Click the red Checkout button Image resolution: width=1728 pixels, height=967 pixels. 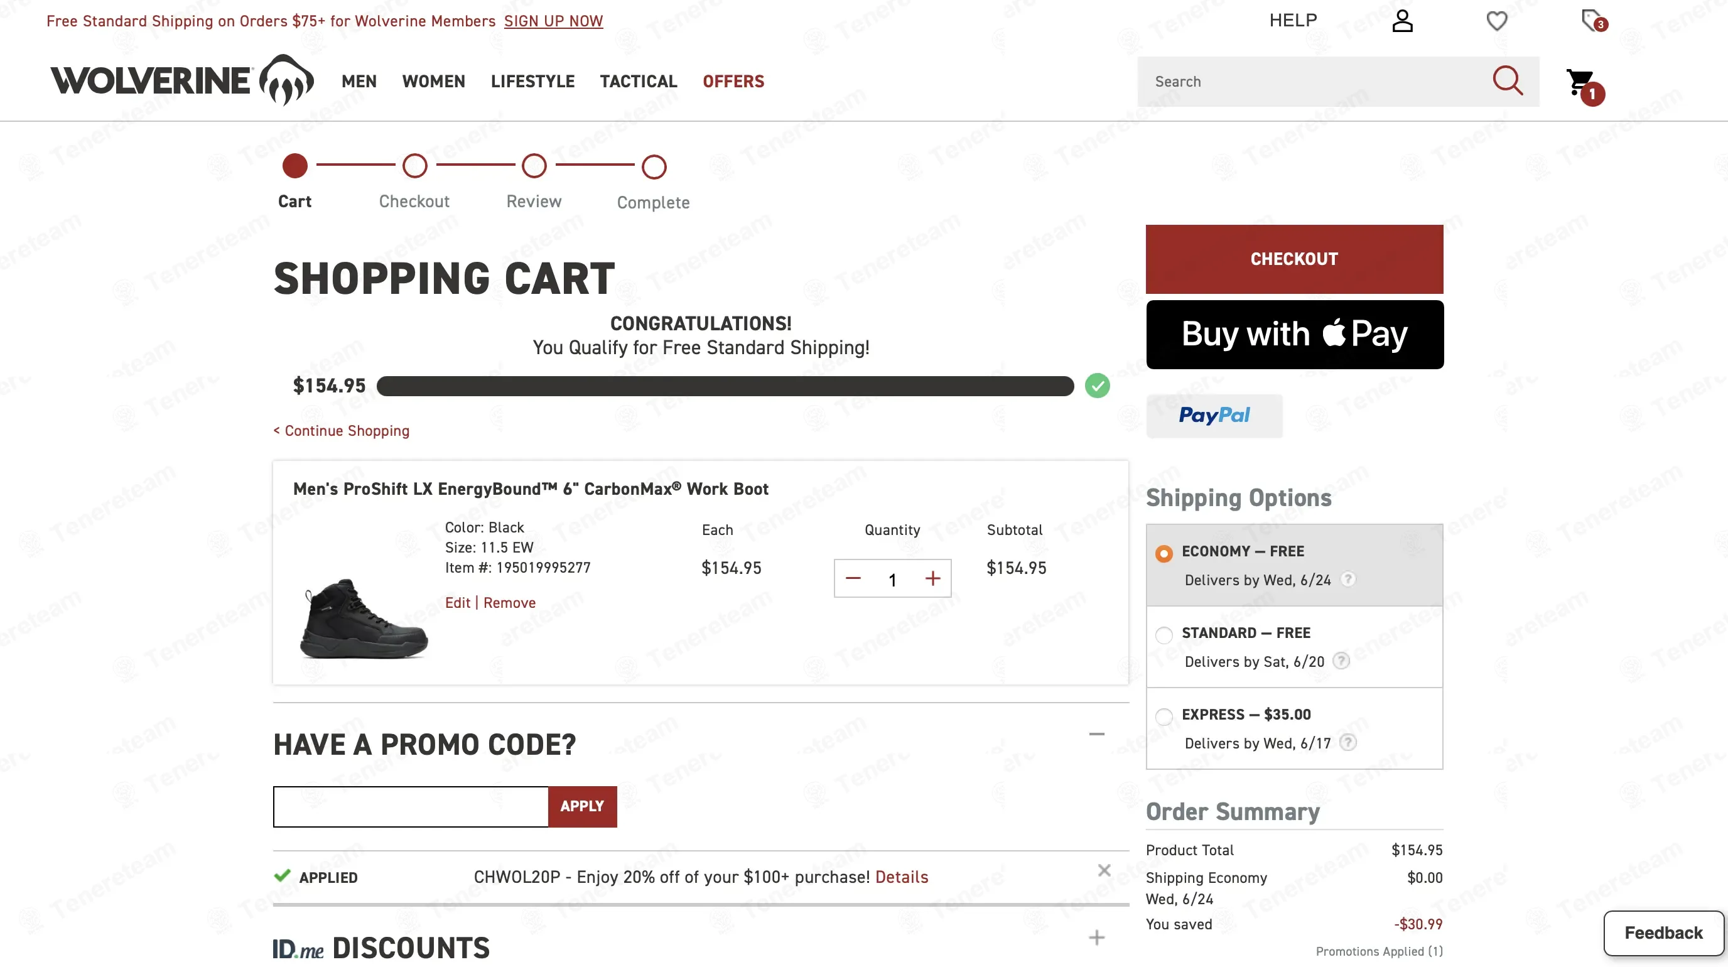(1294, 259)
